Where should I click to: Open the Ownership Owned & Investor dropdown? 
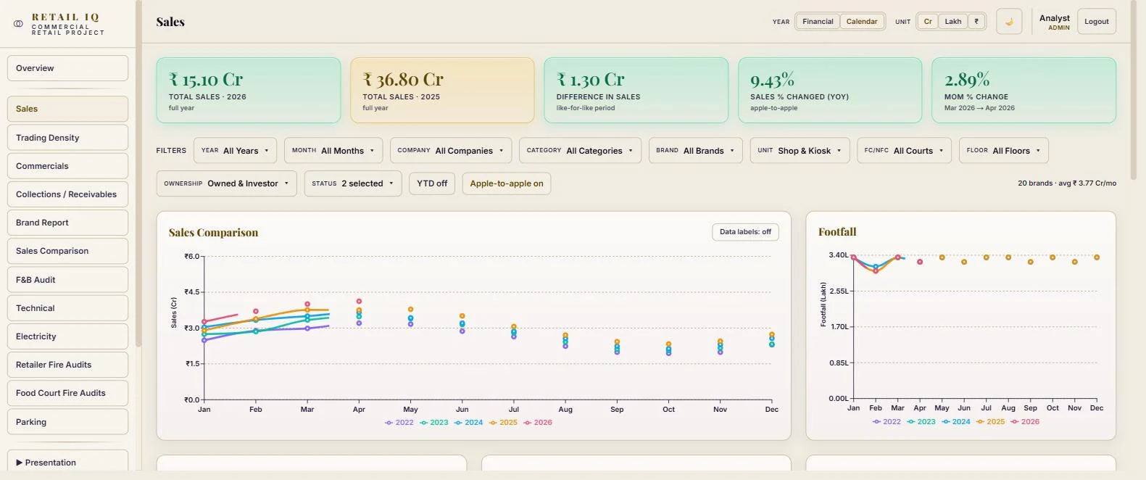226,183
